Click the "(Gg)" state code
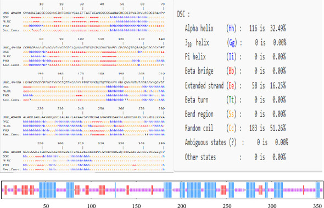 pos(232,42)
